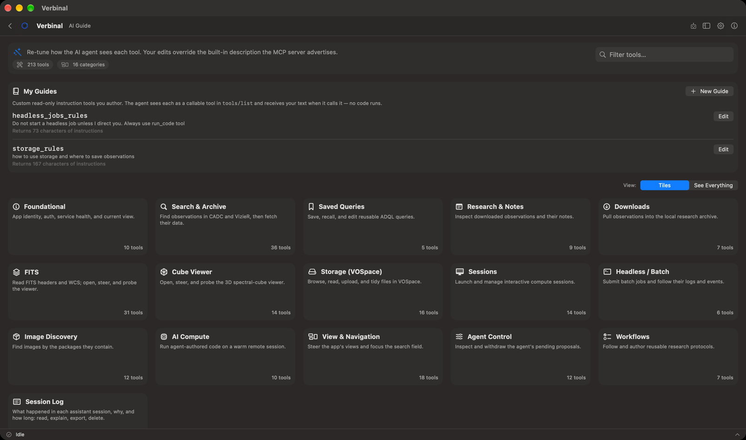
Task: Click the Foundational tile icon
Action: [x=16, y=207]
